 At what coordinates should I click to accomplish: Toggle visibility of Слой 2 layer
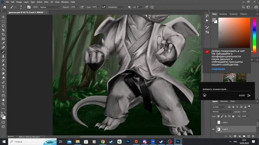click(213, 129)
